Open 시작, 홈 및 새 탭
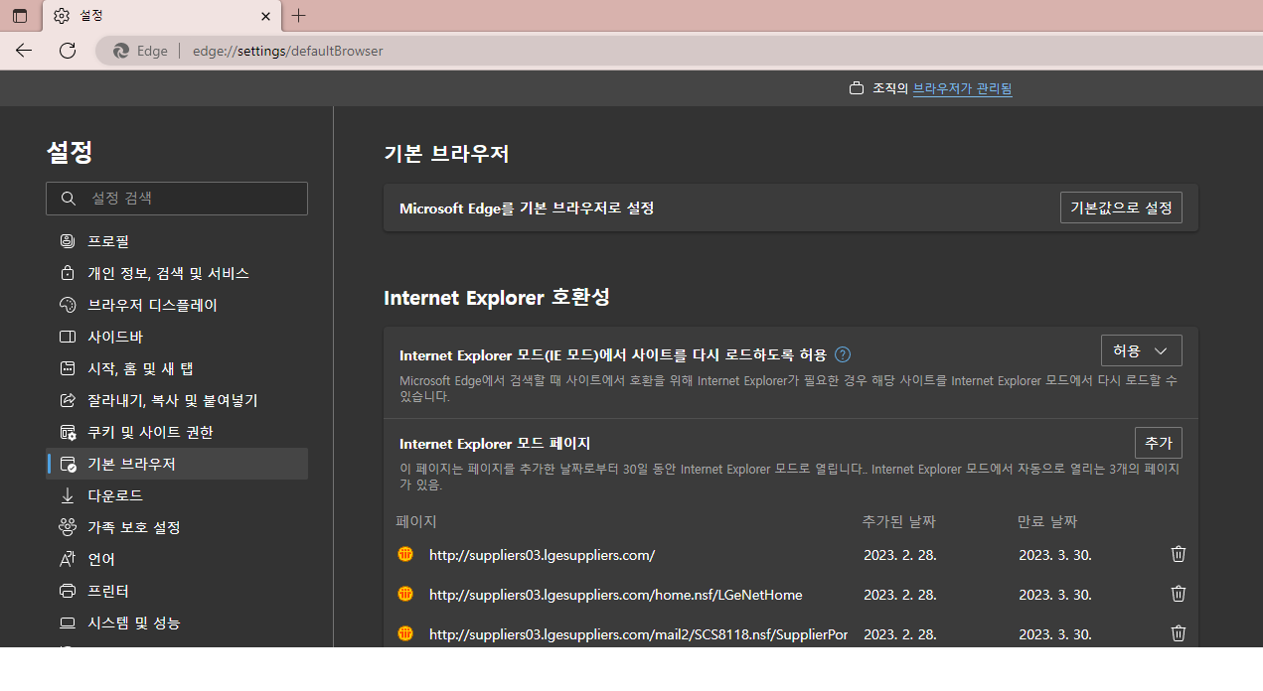This screenshot has height=691, width=1263. (177, 368)
